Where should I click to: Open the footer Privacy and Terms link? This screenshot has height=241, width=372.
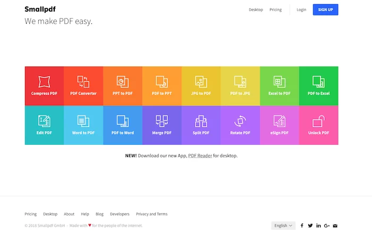151,214
